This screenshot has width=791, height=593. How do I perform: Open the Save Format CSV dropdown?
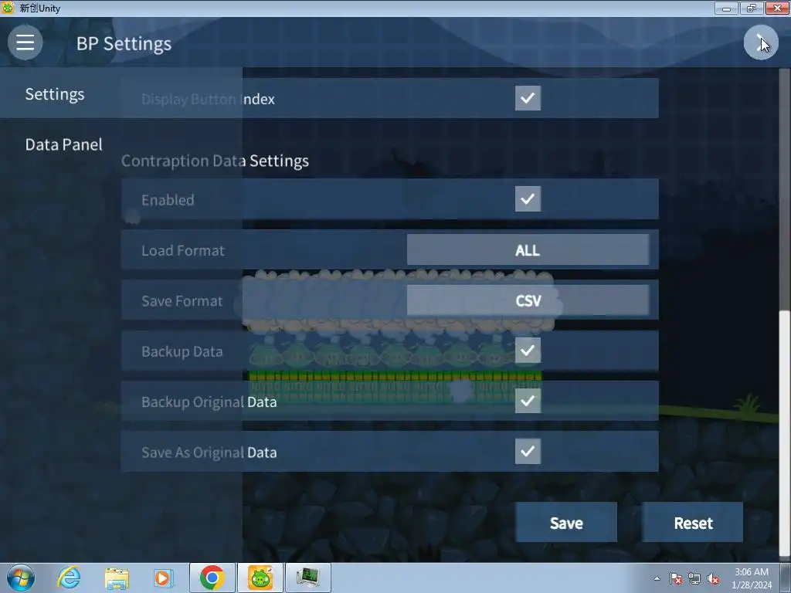(x=528, y=300)
